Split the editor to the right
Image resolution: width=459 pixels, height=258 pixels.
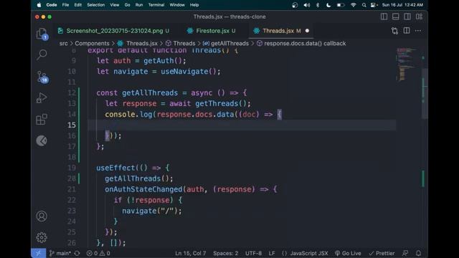click(x=407, y=30)
